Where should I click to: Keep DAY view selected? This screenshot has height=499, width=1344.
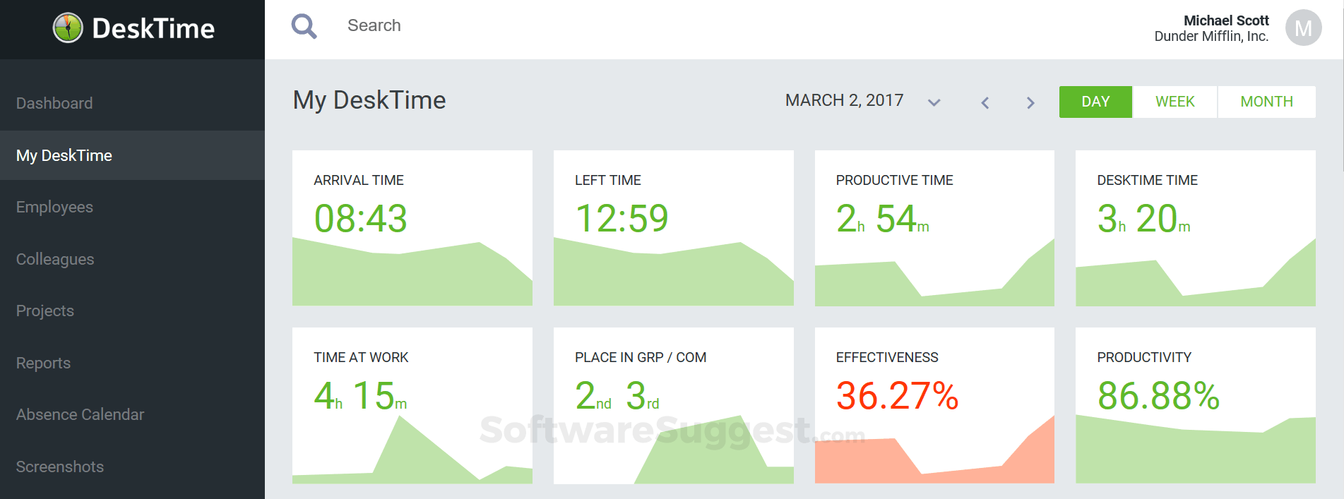(x=1095, y=102)
